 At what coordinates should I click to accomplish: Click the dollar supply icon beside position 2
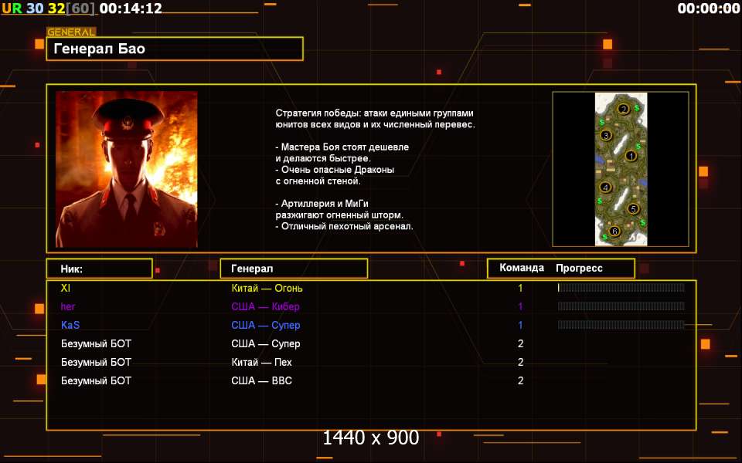point(637,108)
